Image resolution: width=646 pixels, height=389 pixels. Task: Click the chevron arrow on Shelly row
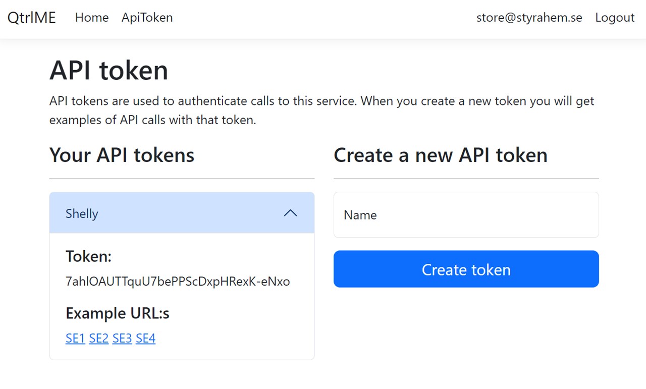tap(290, 213)
